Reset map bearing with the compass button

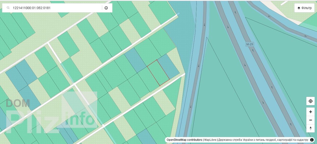click(x=310, y=128)
